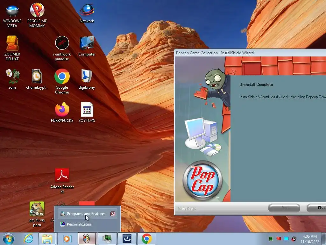Open the speaker volume tray icon

tap(294, 239)
